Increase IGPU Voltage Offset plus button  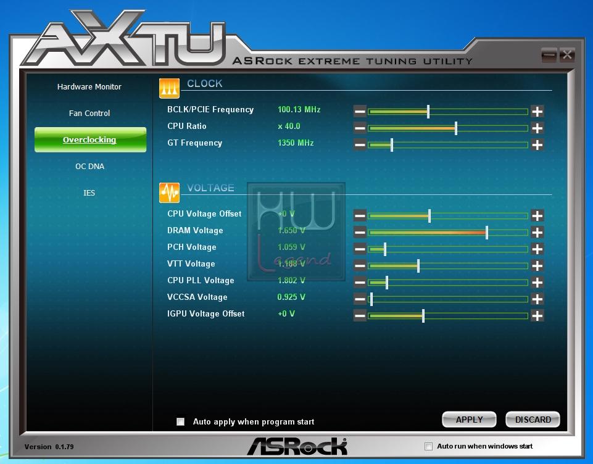coord(537,316)
